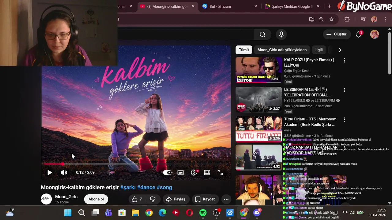Bookmark this page with the star
Image resolution: width=392 pixels, height=220 pixels.
pyautogui.click(x=331, y=19)
